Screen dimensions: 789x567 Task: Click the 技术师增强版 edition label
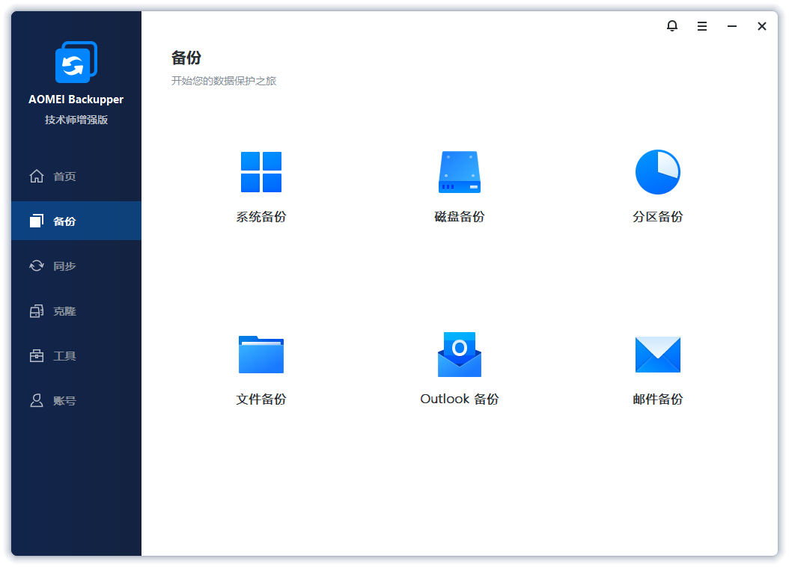(75, 119)
